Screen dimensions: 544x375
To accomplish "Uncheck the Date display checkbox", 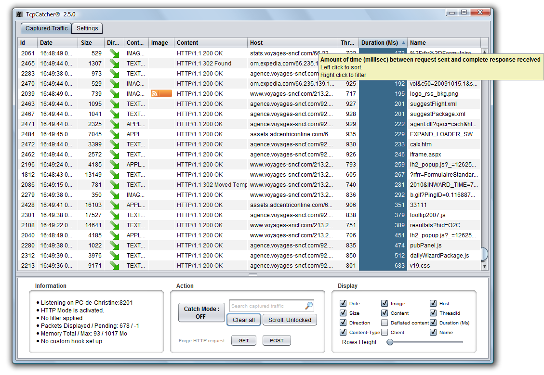I will [343, 303].
